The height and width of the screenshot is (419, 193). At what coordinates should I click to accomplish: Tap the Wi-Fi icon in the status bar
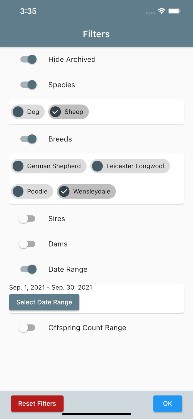point(162,11)
